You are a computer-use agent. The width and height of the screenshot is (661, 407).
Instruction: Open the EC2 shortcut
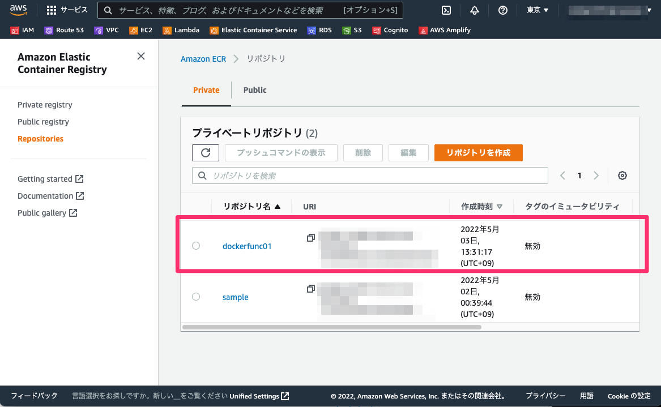(x=141, y=31)
